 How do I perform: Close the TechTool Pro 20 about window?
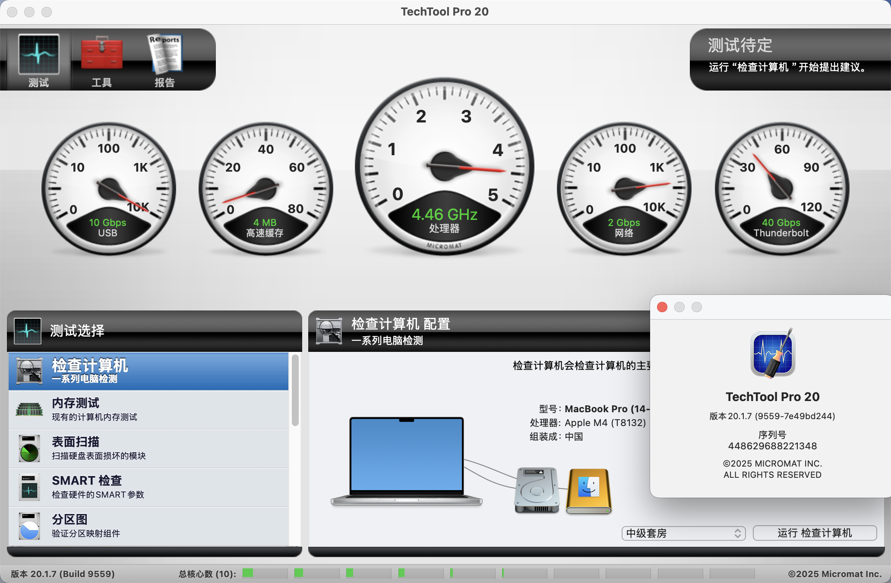(x=662, y=307)
